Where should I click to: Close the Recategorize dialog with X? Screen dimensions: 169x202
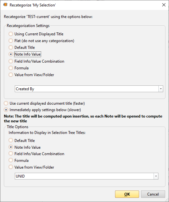164,5
